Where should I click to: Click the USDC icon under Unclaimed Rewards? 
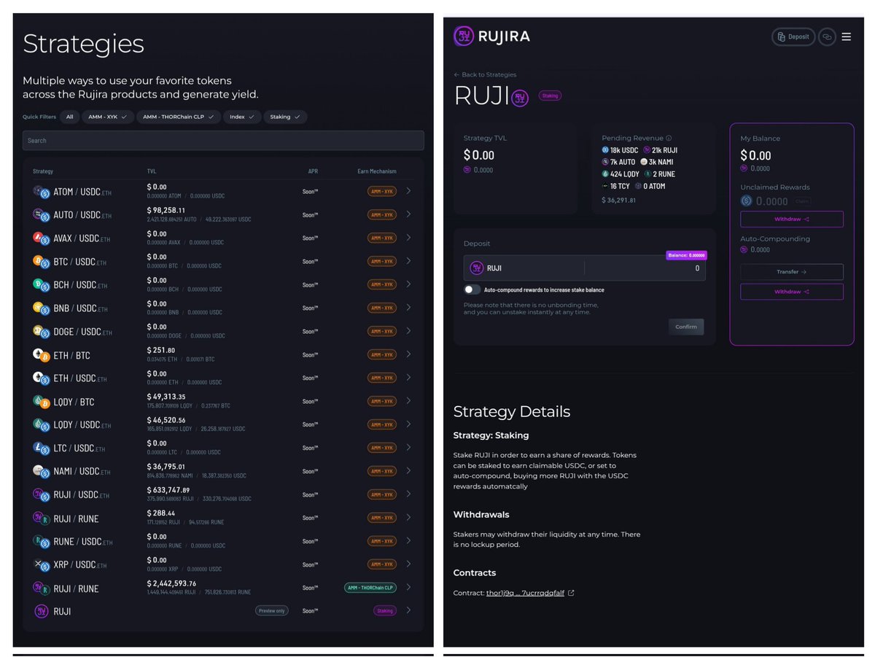(x=746, y=201)
